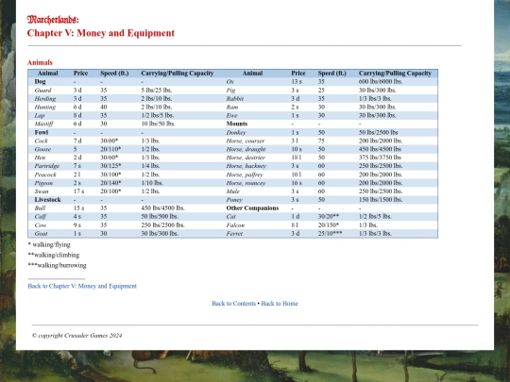Select the 17 s Swan price cell

(78, 191)
